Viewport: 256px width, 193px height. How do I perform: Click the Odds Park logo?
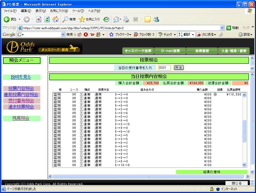[21, 47]
